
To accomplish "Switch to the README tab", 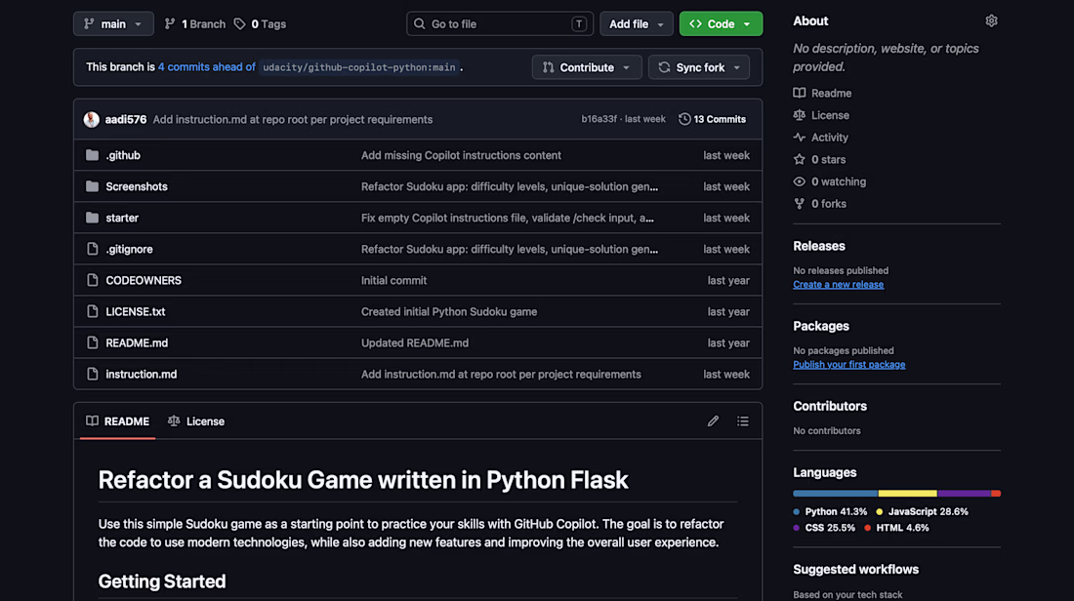I will coord(118,421).
